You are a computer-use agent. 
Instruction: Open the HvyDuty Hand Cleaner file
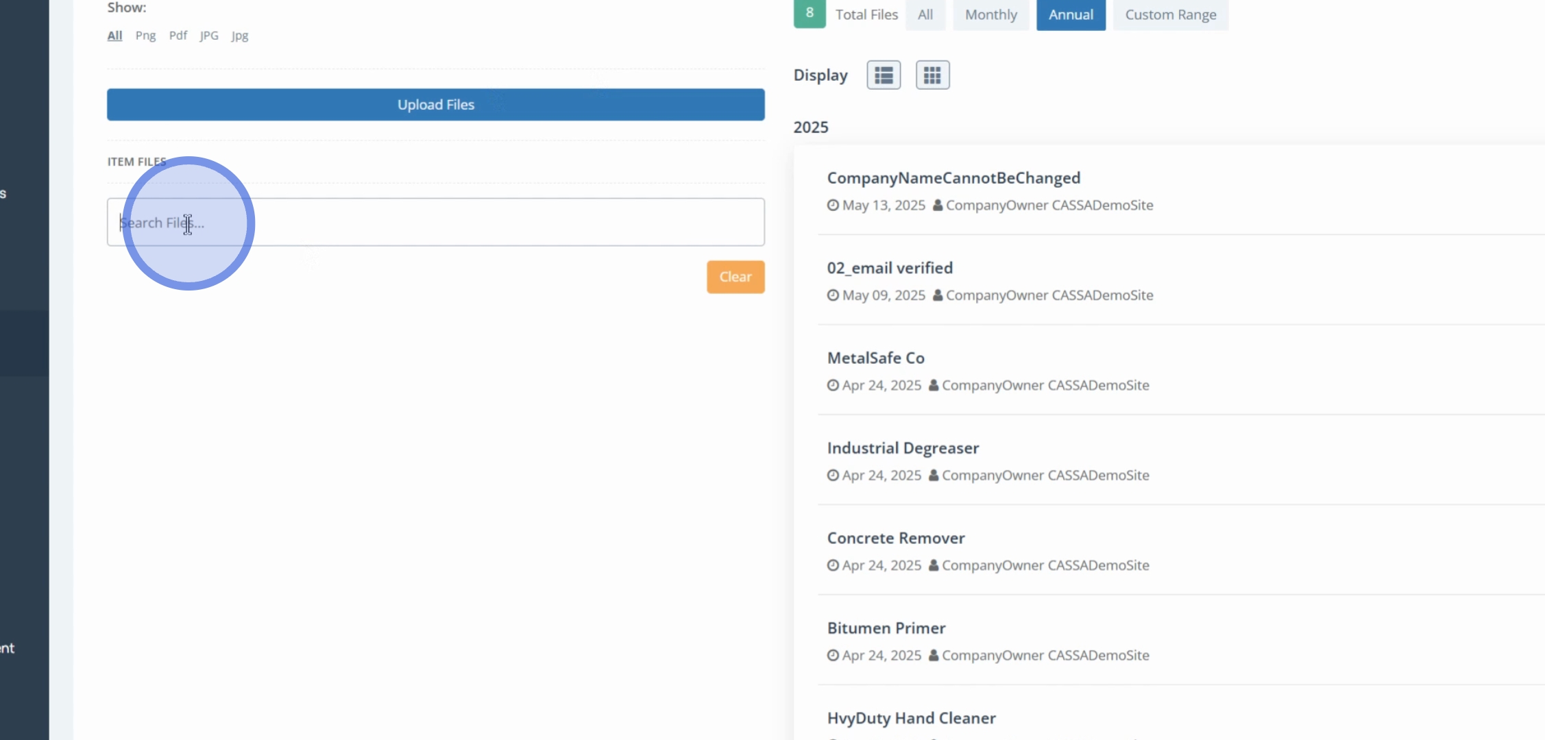911,718
